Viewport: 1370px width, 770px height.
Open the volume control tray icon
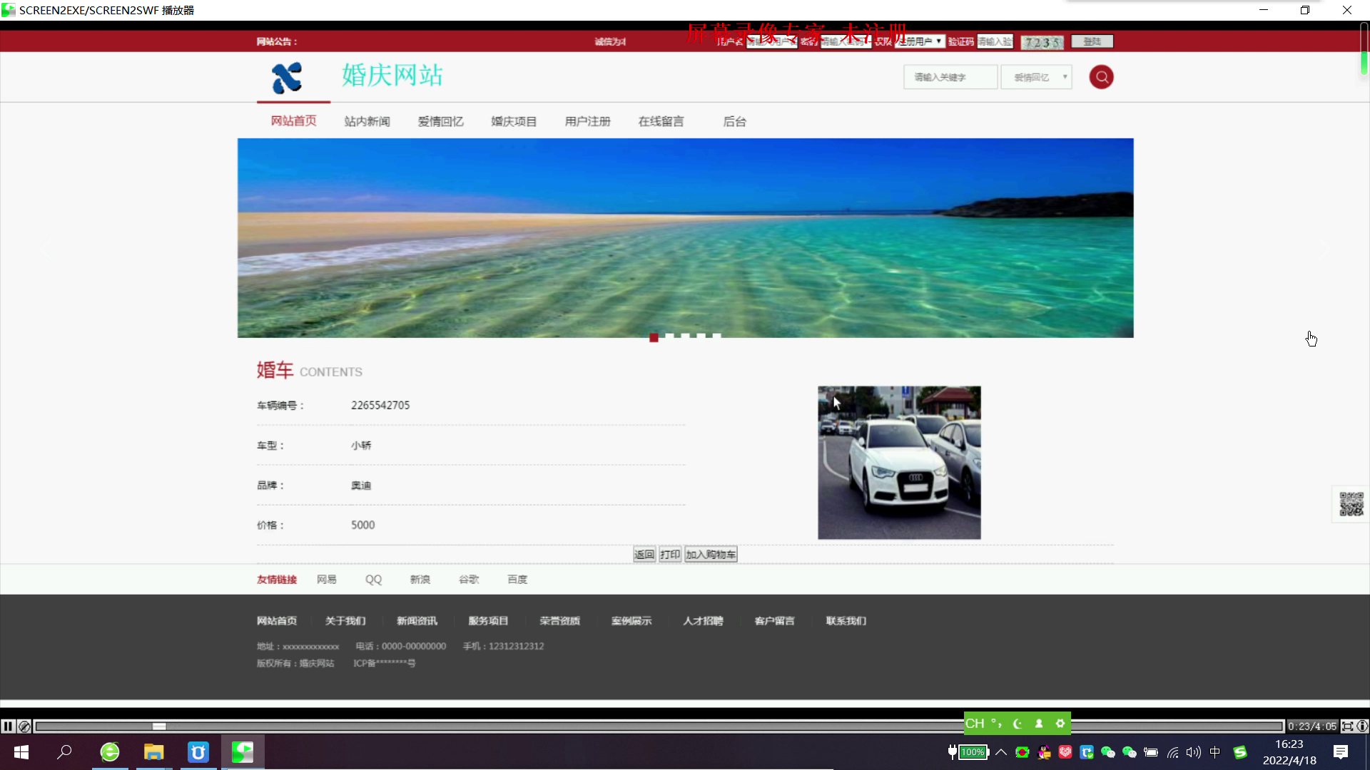click(x=1193, y=752)
